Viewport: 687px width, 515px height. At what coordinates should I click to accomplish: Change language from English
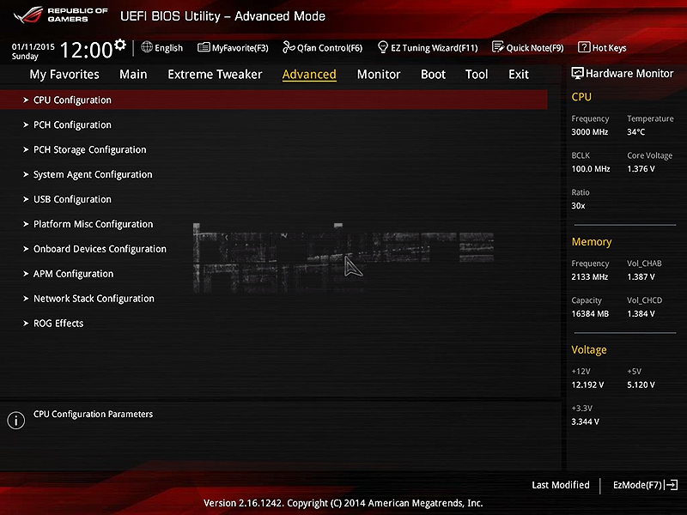[162, 48]
